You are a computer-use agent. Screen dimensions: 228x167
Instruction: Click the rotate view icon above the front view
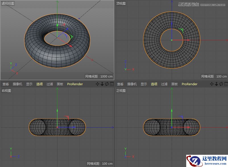coord(221,84)
